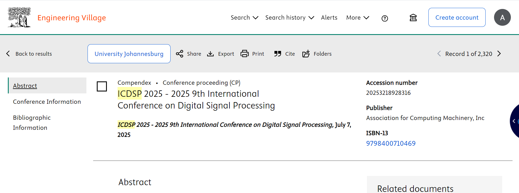Jump to Conference Information section
Viewport: 519px width, 193px height.
pos(47,102)
